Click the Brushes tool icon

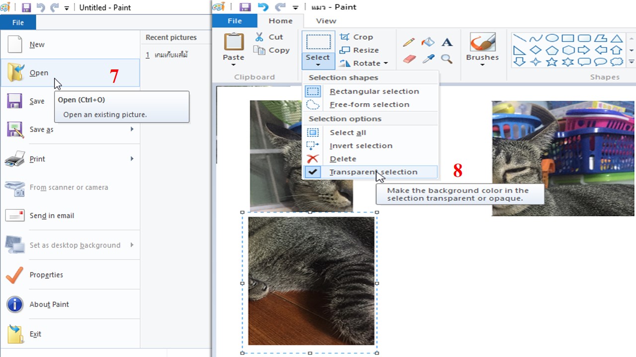click(x=482, y=43)
